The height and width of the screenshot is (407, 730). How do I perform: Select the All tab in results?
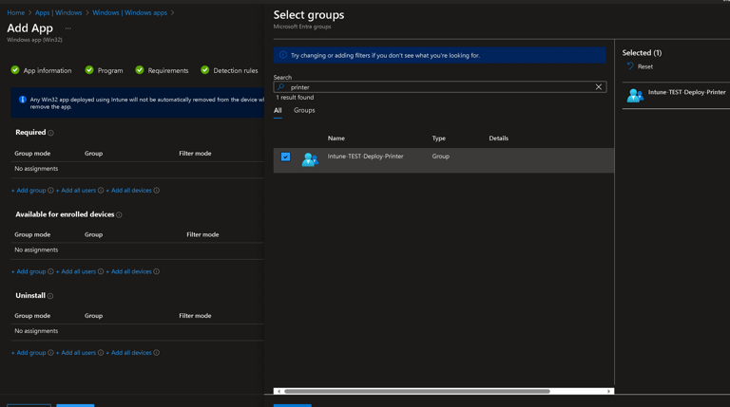(278, 110)
